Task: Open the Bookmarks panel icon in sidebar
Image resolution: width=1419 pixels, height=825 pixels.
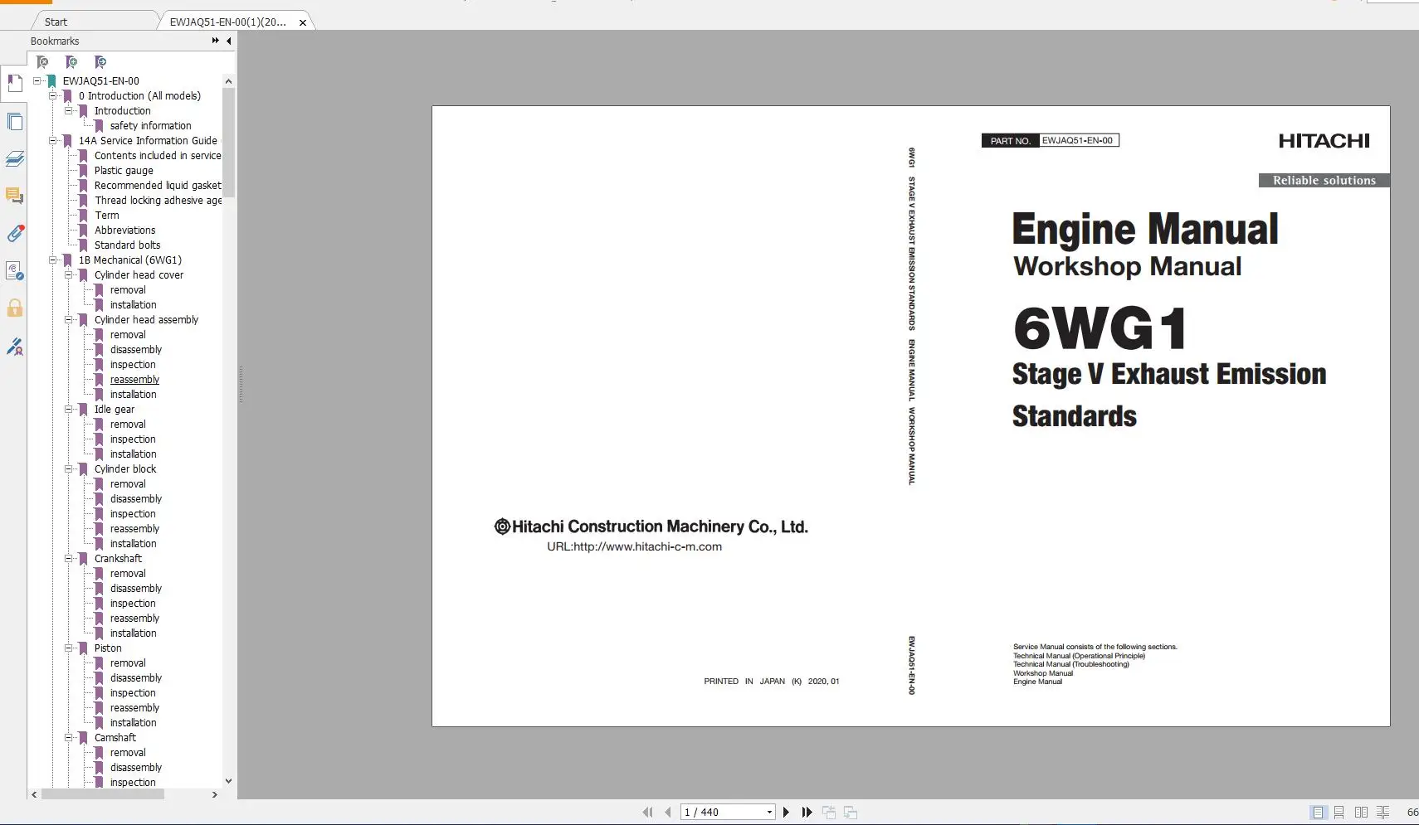Action: [x=15, y=83]
